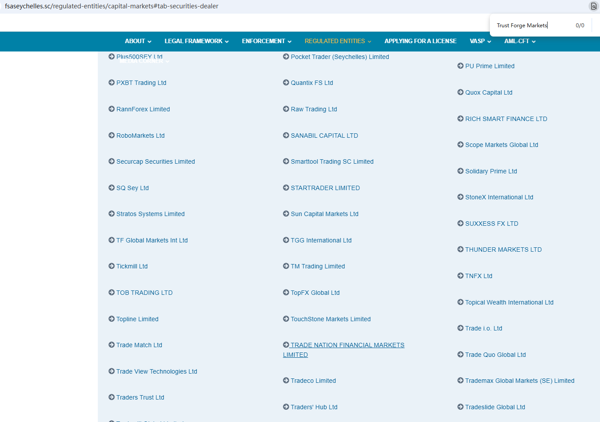Click arrow icon beside Raw Trading Ltd
600x422 pixels.
286,109
